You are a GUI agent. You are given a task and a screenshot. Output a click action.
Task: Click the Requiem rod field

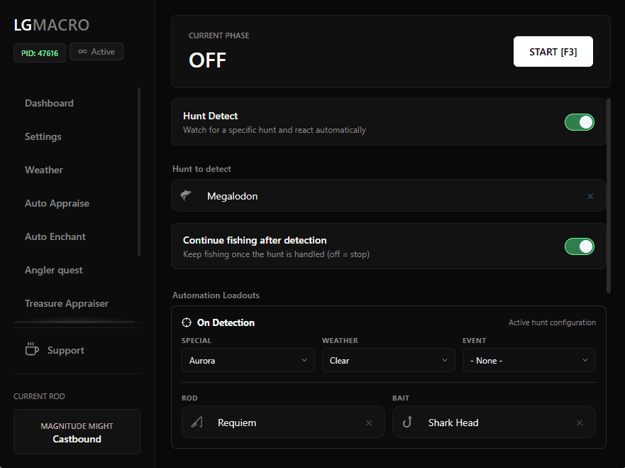283,422
